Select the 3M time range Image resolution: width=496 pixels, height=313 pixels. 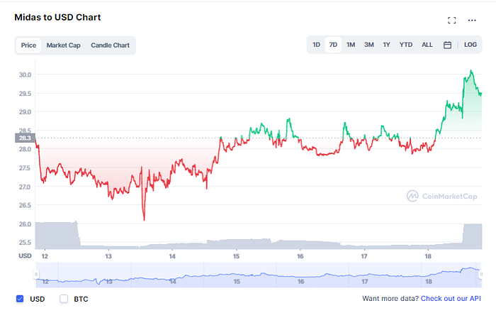coord(369,45)
